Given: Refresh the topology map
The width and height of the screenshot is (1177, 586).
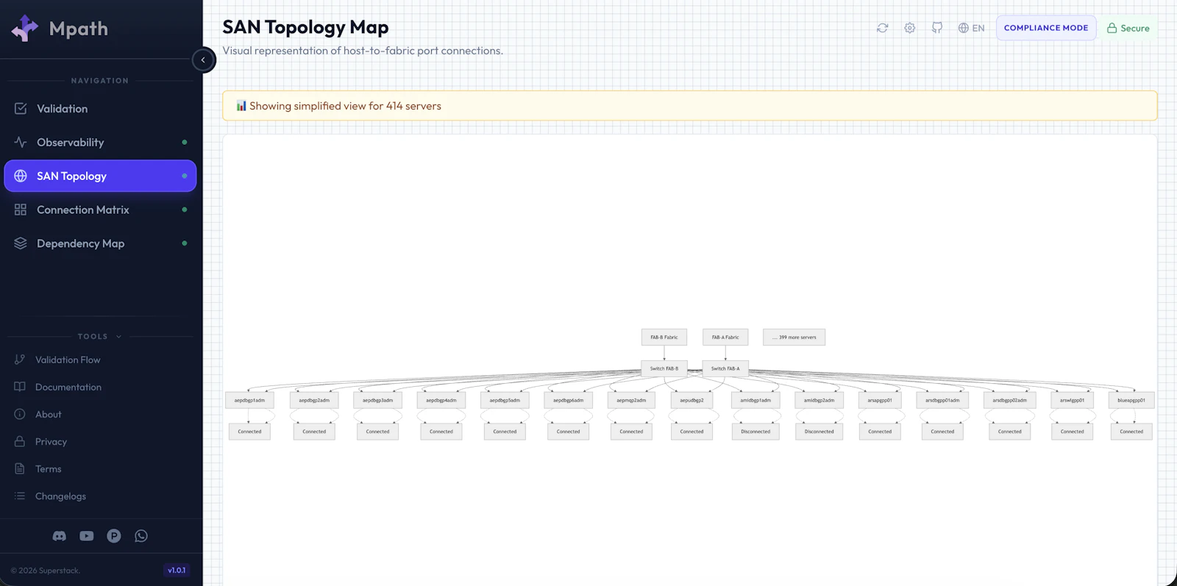Looking at the screenshot, I should 883,28.
